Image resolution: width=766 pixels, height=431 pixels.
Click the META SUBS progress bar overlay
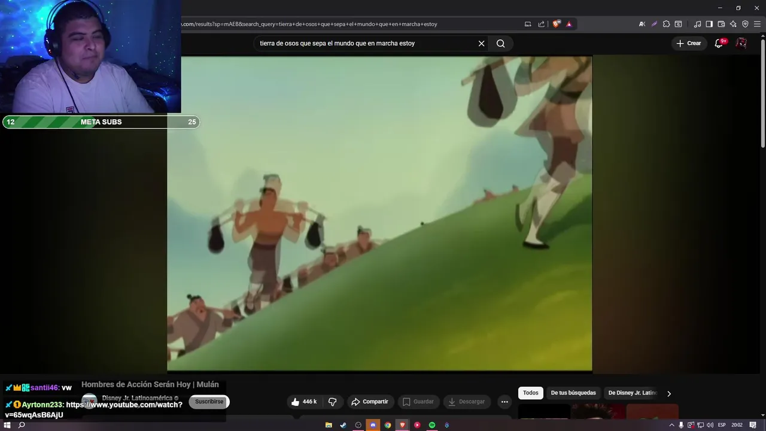[101, 122]
